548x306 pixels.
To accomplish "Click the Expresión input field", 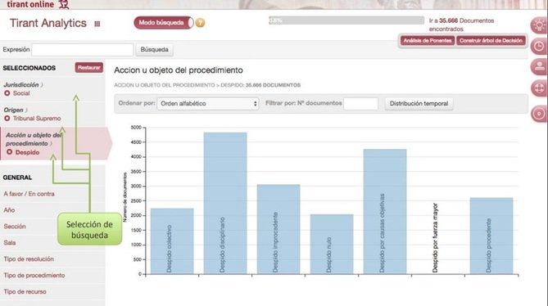I will [x=83, y=50].
